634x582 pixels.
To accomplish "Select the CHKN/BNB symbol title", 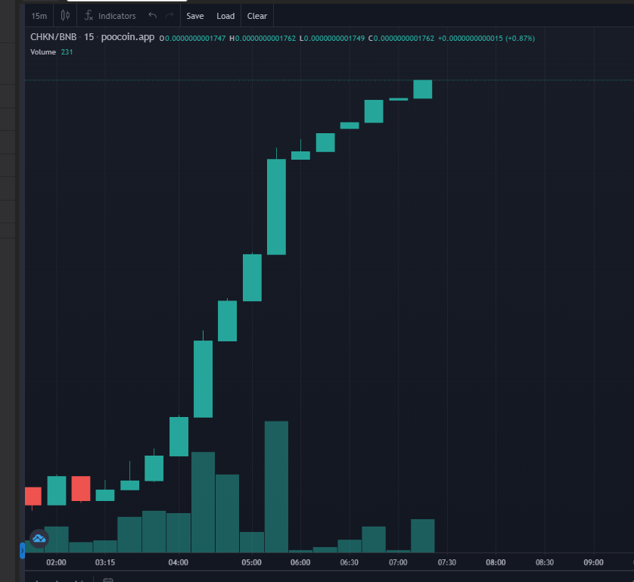I will pos(54,37).
